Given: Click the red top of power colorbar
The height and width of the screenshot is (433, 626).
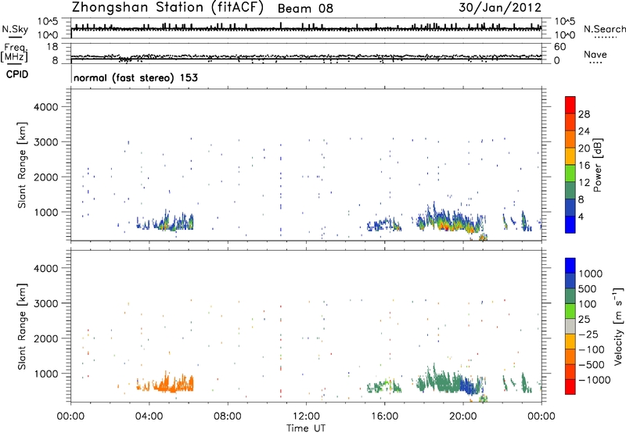Looking at the screenshot, I should 570,105.
